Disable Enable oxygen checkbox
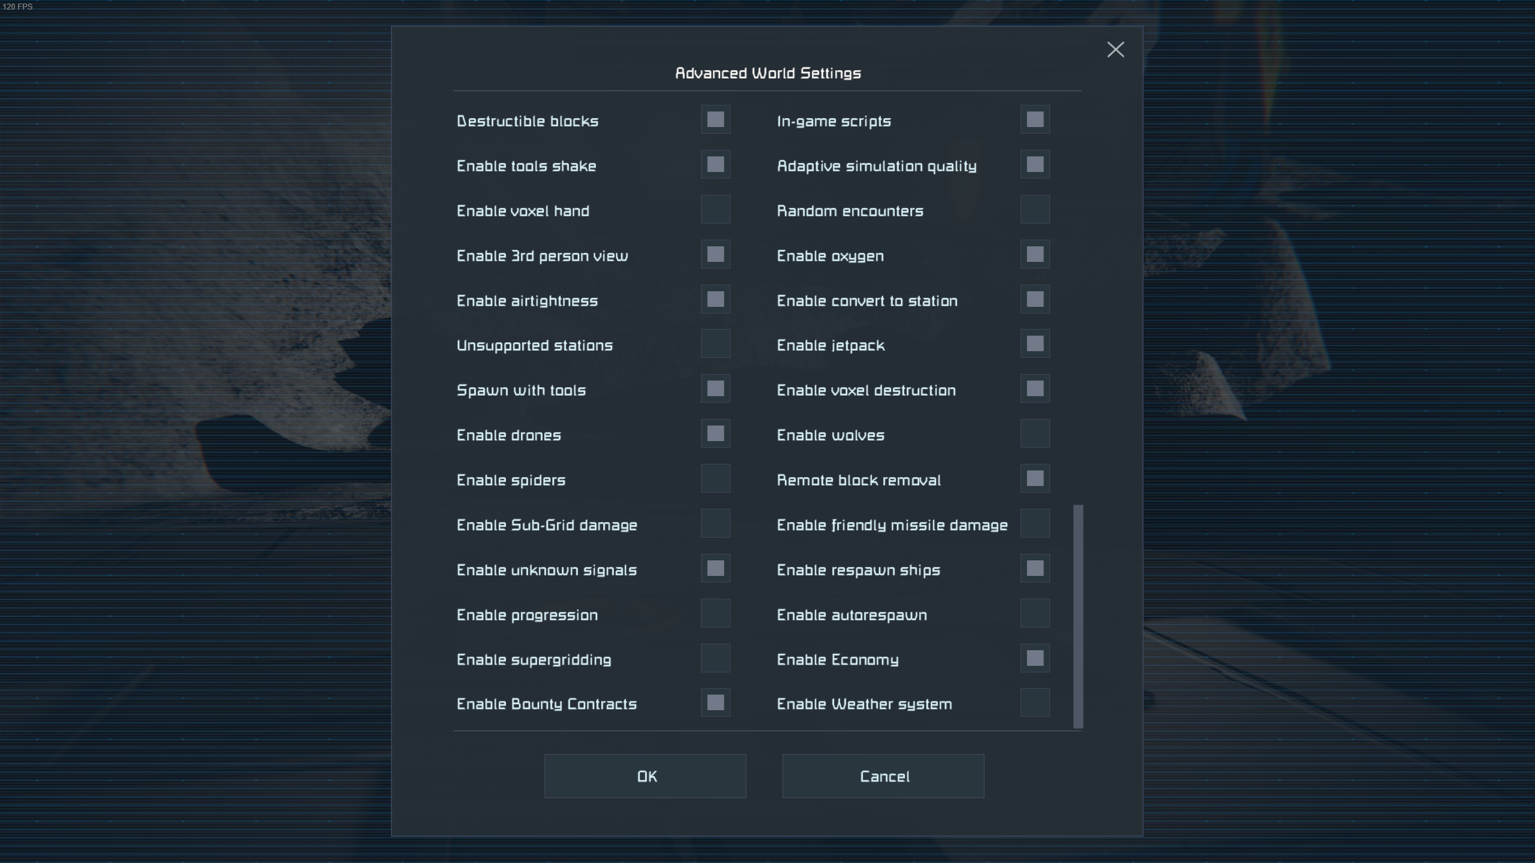 click(x=1035, y=255)
